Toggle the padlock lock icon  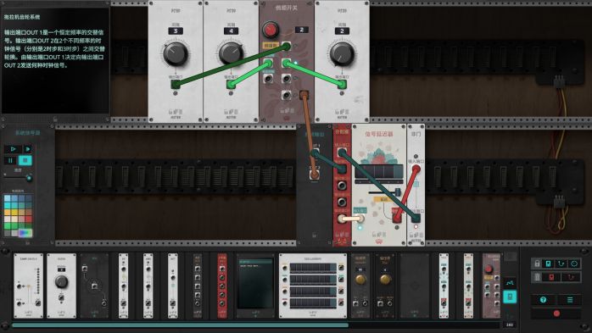[x=537, y=264]
